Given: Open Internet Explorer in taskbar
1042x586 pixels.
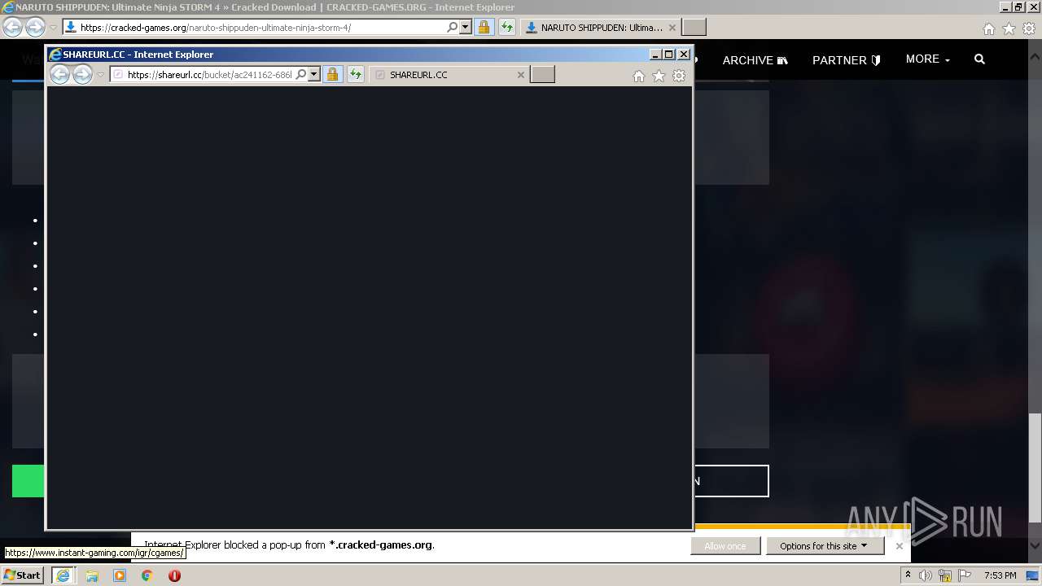Looking at the screenshot, I should tap(63, 575).
